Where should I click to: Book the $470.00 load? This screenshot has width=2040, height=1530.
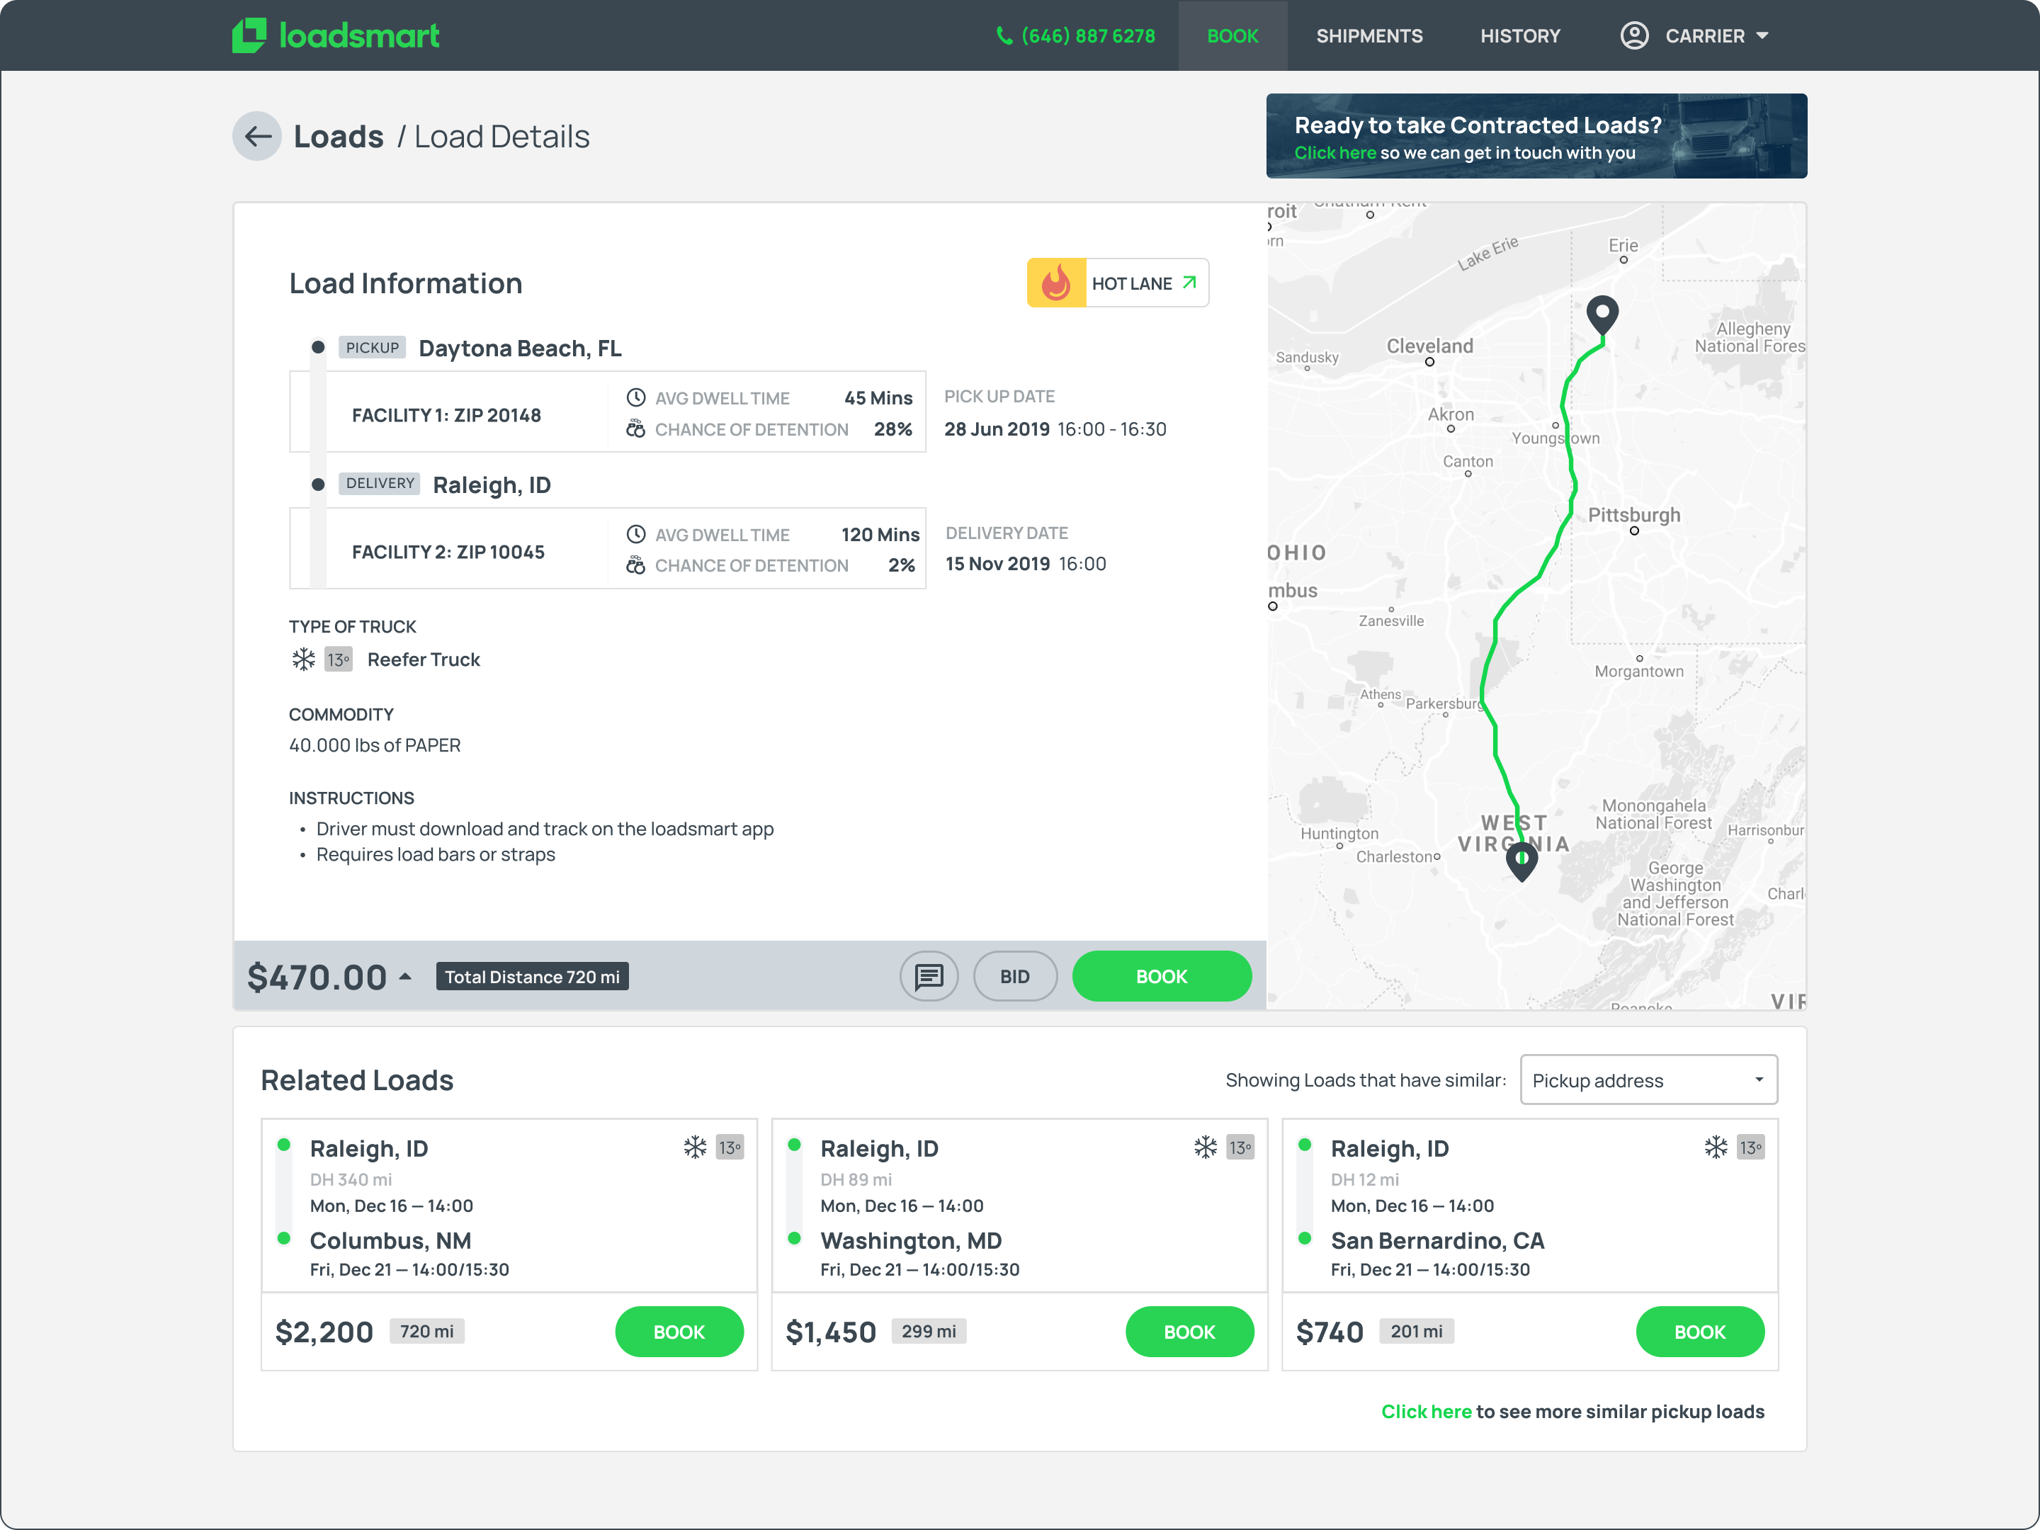click(1161, 976)
